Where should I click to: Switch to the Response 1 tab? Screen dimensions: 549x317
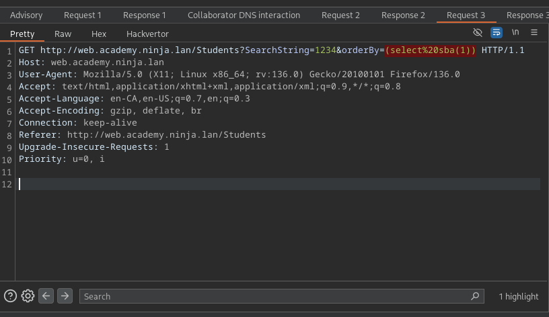click(144, 15)
